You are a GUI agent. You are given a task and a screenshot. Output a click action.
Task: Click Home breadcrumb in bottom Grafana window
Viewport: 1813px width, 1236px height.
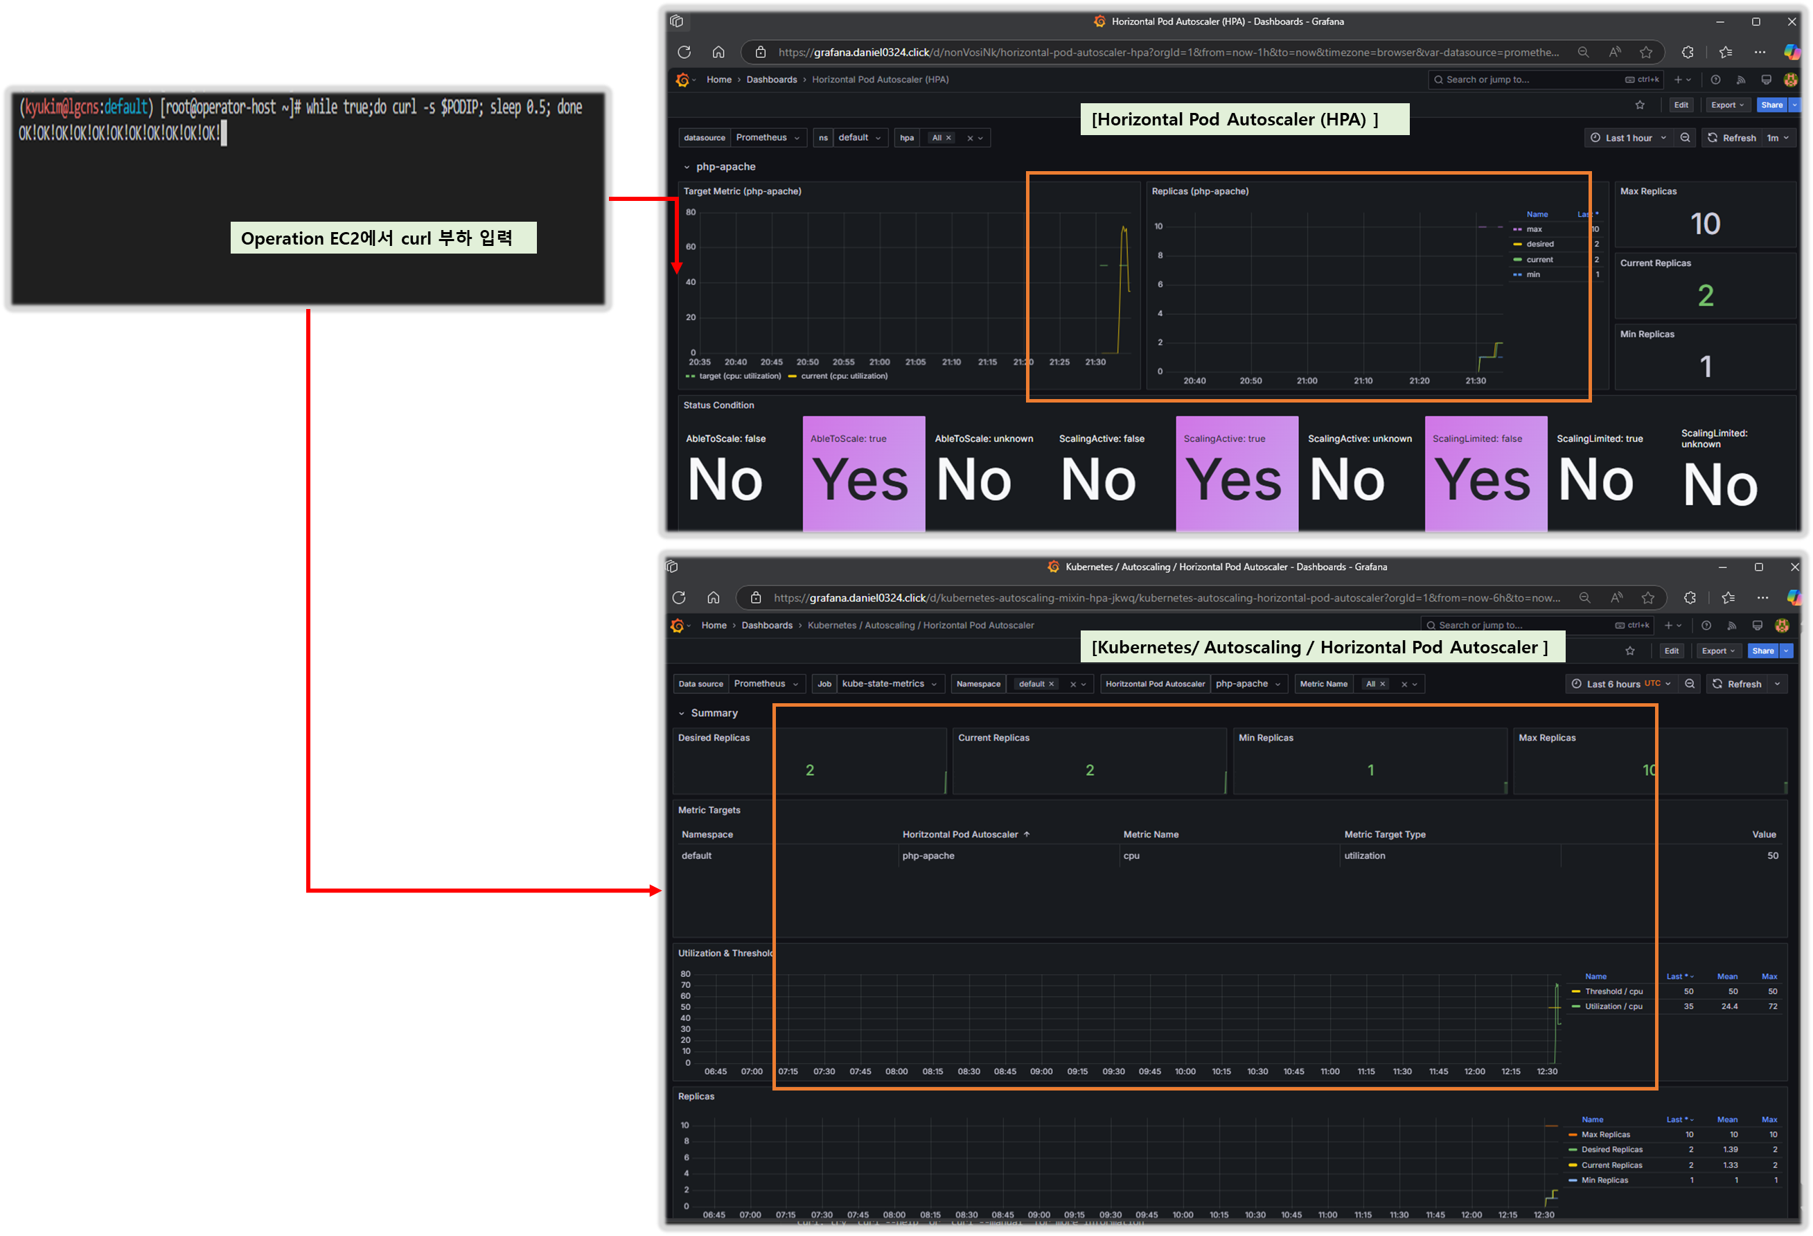tap(713, 625)
